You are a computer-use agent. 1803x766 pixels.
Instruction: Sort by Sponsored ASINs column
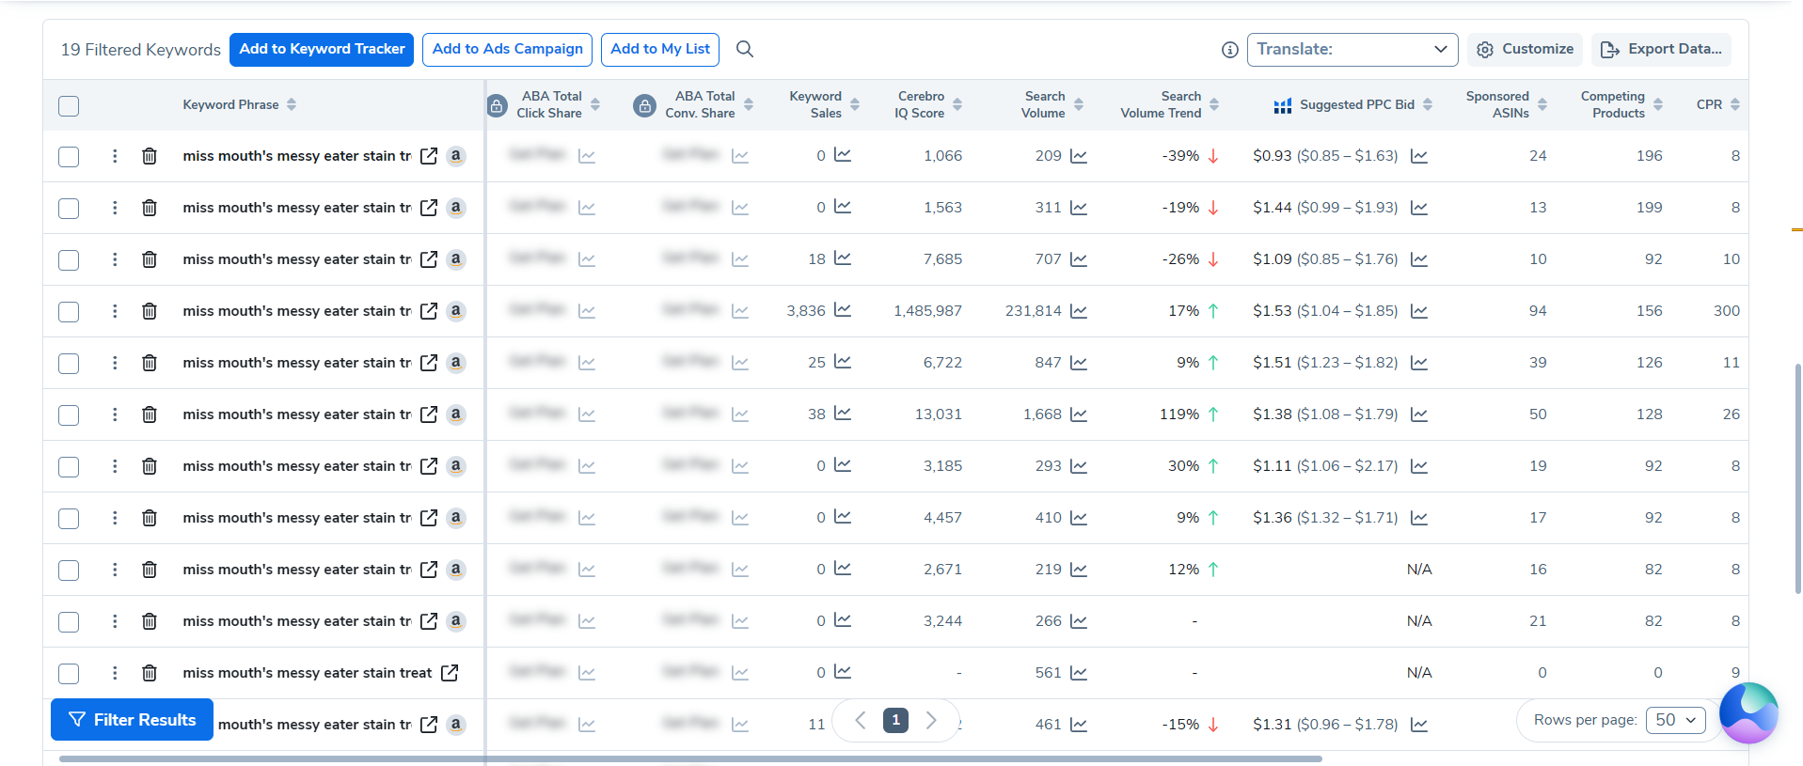(1542, 104)
